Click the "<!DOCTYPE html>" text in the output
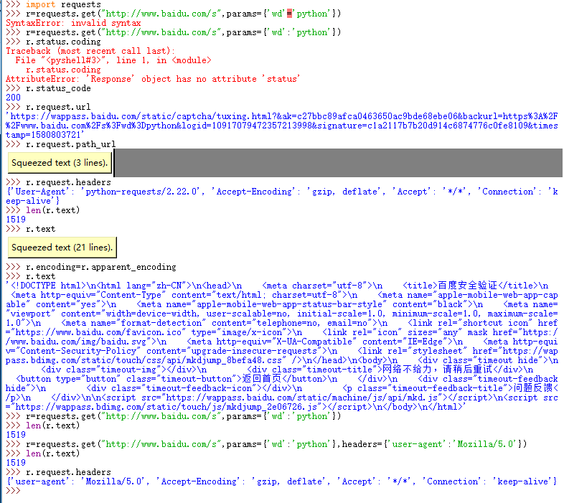Viewport: 564px width, 503px height. pyautogui.click(x=49, y=286)
